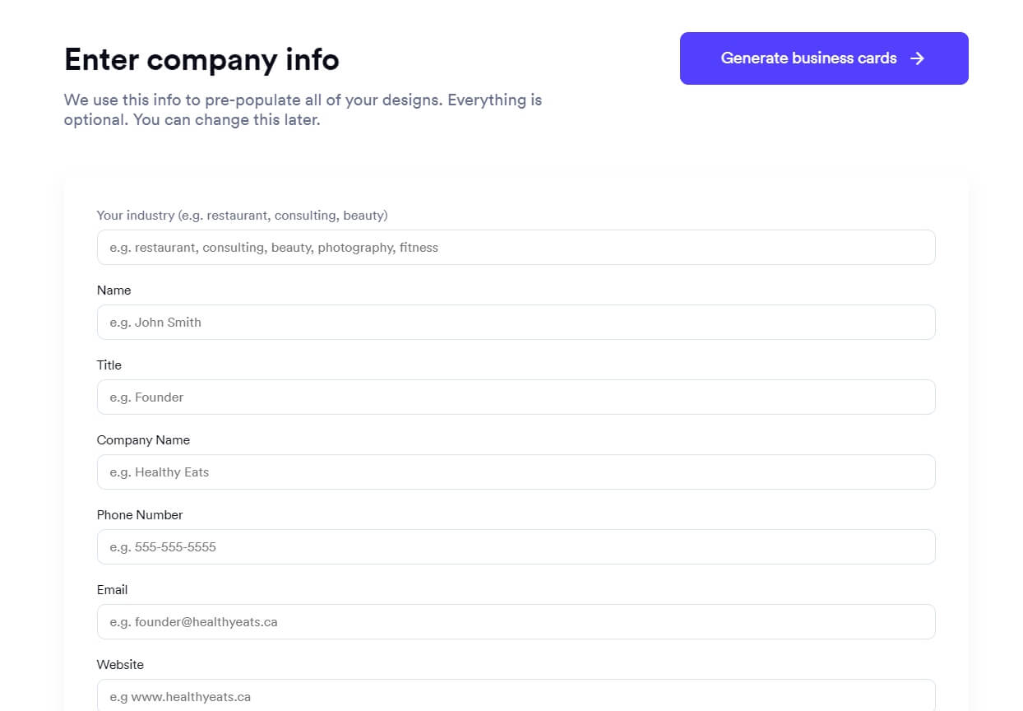Image resolution: width=1023 pixels, height=711 pixels.
Task: Click the 'Enter company info' heading
Action: click(201, 59)
